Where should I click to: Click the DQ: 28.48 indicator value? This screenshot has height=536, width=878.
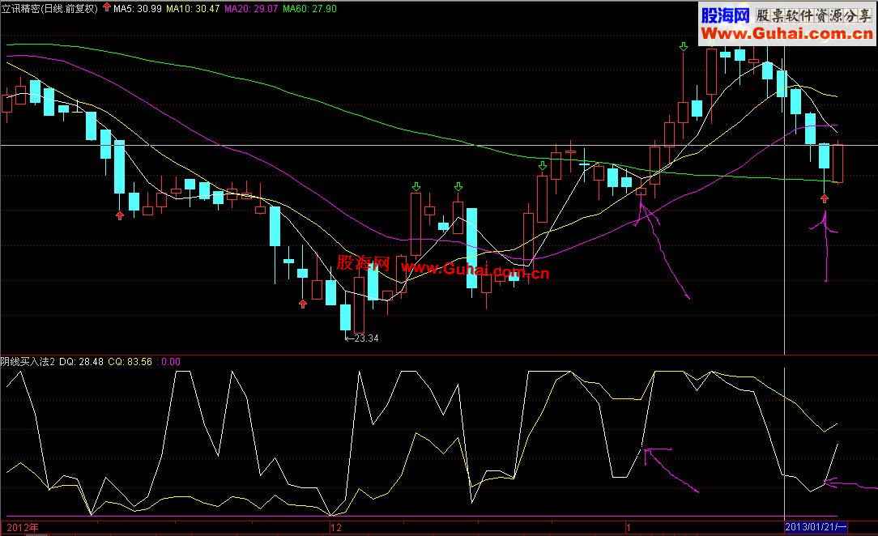point(81,361)
